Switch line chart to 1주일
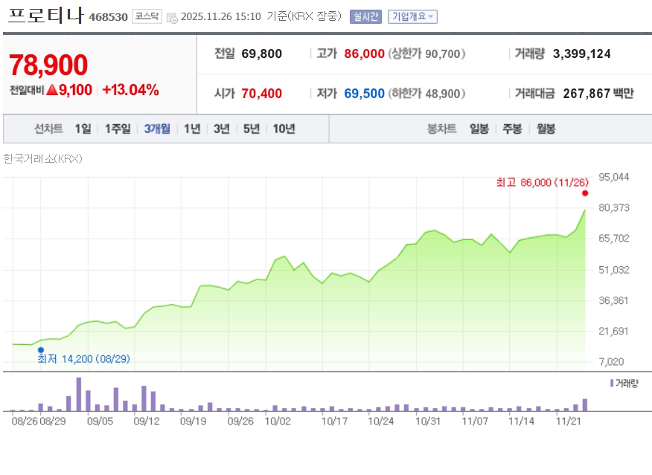Screen dimensions: 652x475 point(118,129)
